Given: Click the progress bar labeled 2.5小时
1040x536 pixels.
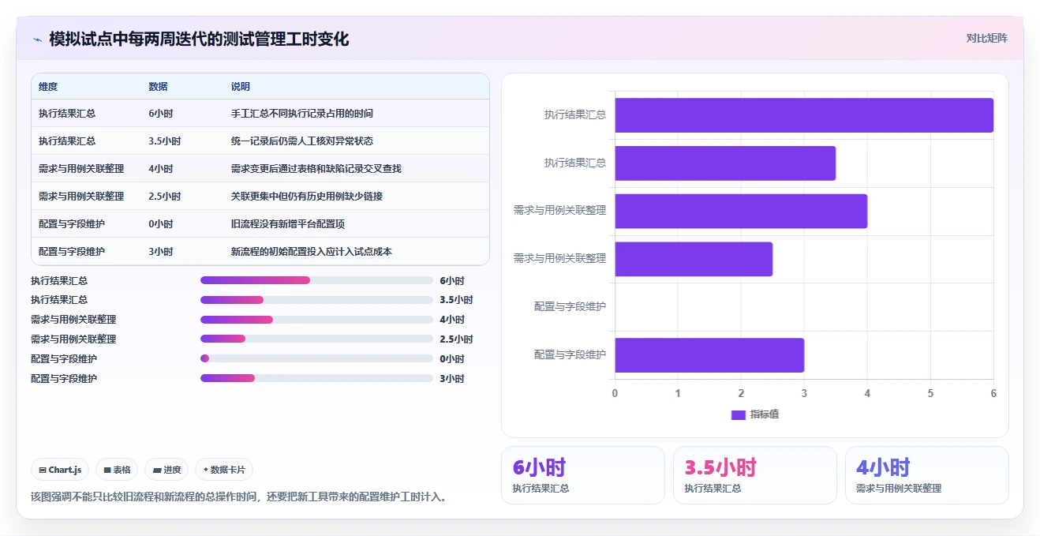Looking at the screenshot, I should pyautogui.click(x=316, y=339).
